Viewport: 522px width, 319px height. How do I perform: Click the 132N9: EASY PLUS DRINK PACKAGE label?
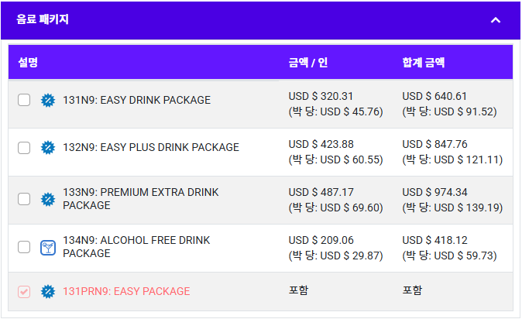pos(151,147)
